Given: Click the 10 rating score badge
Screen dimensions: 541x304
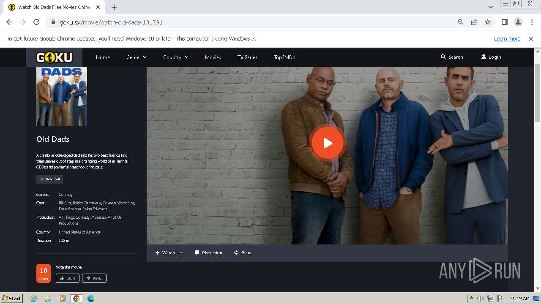Looking at the screenshot, I should click(x=44, y=273).
